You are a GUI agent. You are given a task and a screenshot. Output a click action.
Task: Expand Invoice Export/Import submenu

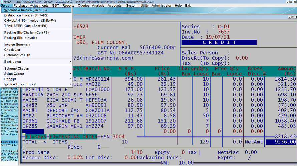20,84
